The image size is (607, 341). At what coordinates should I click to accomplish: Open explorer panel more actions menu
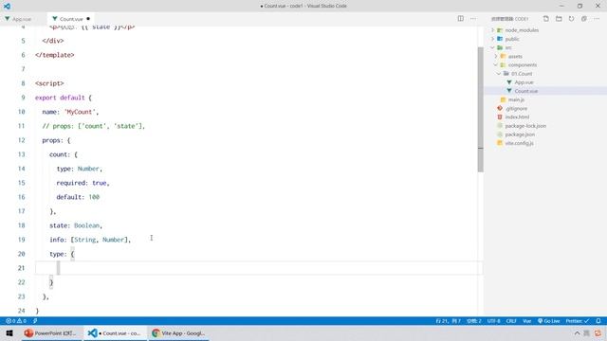597,19
